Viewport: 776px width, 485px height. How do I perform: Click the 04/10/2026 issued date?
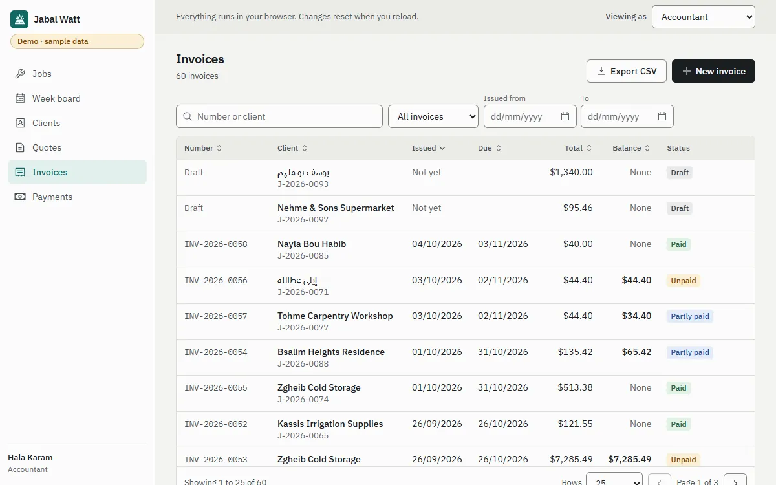pos(437,244)
